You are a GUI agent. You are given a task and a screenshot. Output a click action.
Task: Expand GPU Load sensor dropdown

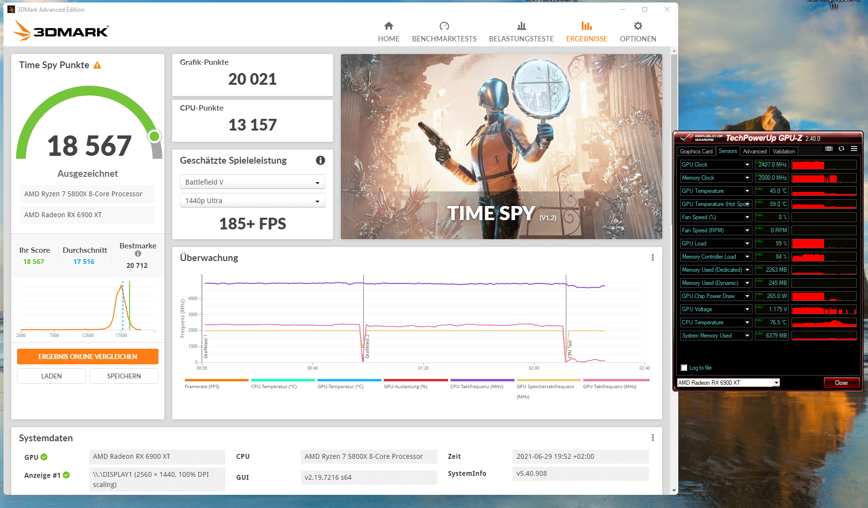(747, 244)
